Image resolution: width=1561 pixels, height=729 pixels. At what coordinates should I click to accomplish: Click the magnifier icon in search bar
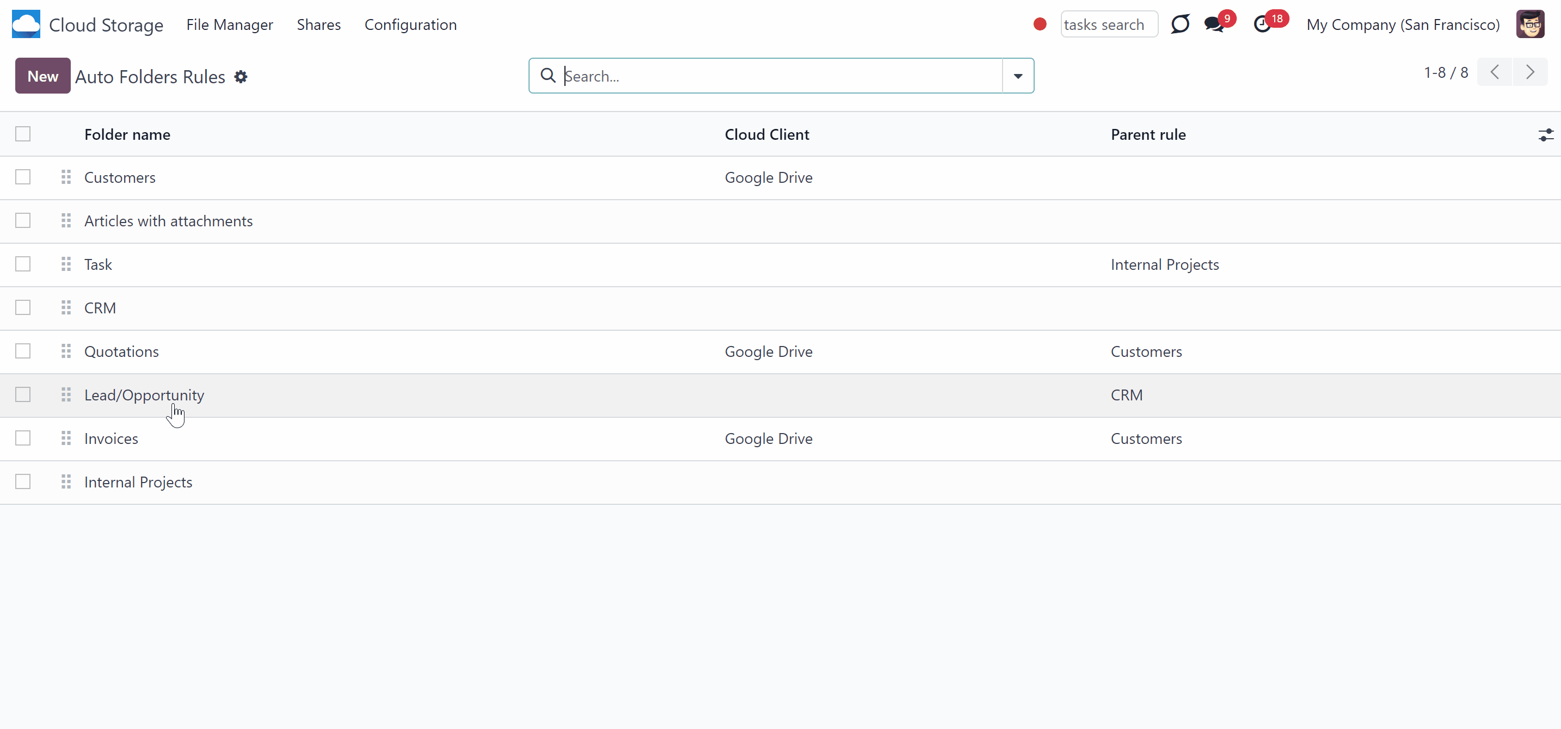548,76
